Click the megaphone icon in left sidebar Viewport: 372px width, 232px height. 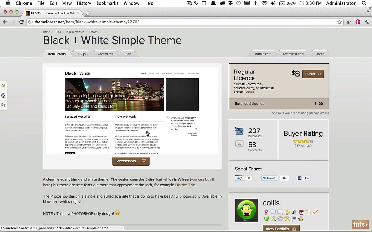tap(3, 105)
